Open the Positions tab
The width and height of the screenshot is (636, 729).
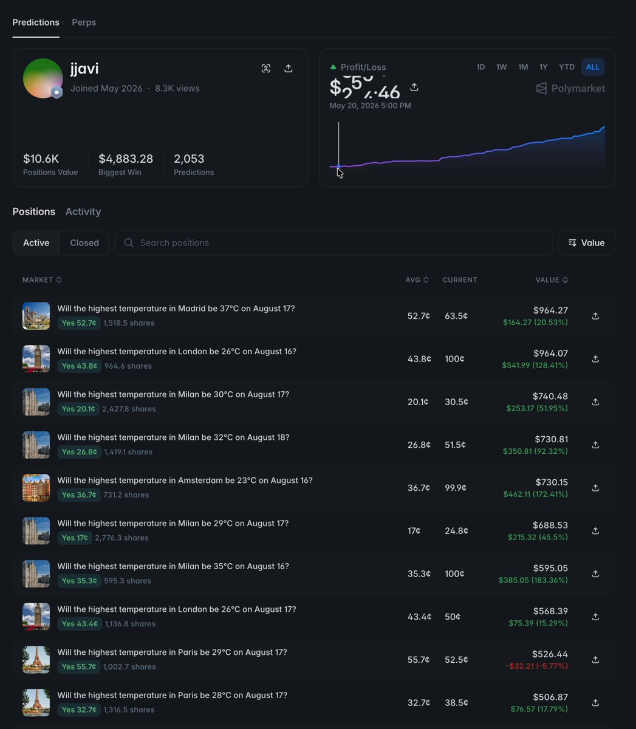[x=34, y=211]
